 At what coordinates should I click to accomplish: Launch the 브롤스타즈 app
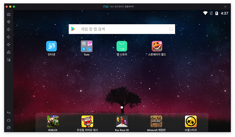(191, 121)
